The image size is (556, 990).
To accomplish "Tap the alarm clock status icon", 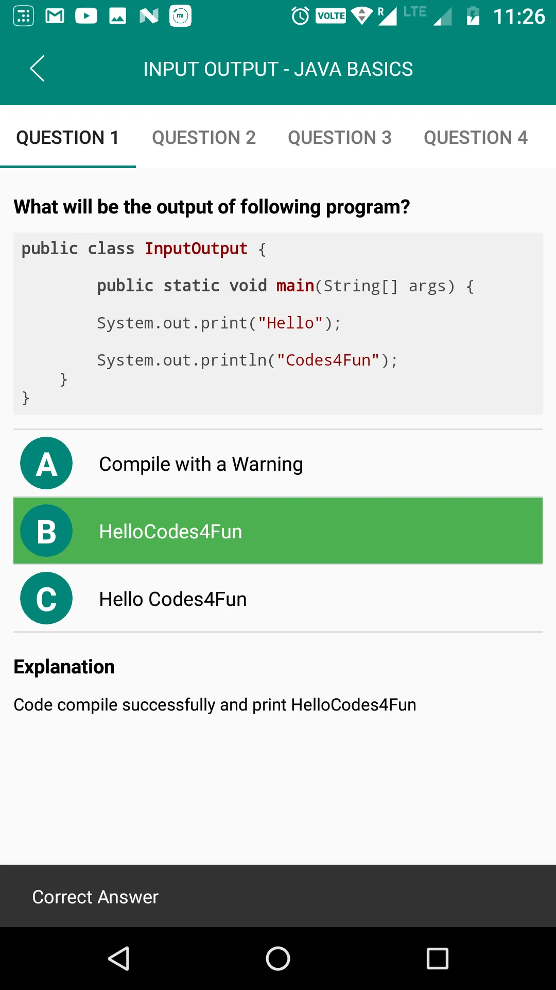I will coord(300,16).
